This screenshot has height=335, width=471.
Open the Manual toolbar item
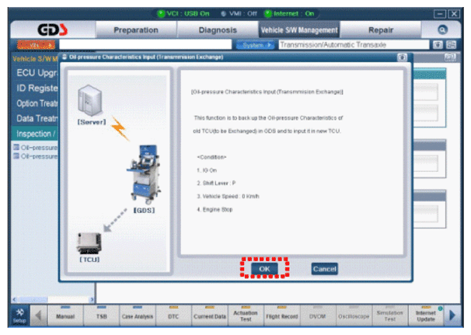[65, 316]
